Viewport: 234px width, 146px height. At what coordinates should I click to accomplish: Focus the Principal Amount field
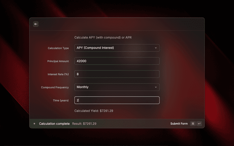pyautogui.click(x=117, y=61)
